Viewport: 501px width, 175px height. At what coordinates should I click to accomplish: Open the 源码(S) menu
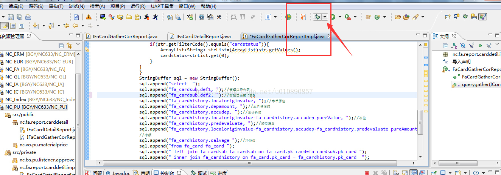point(36,6)
